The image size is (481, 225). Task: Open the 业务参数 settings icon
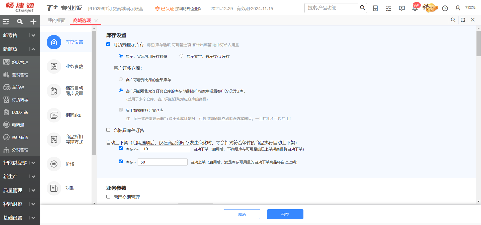(x=54, y=66)
